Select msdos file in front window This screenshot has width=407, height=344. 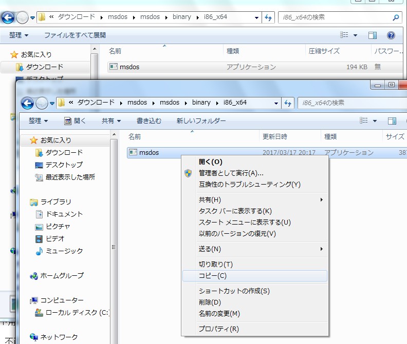click(149, 153)
